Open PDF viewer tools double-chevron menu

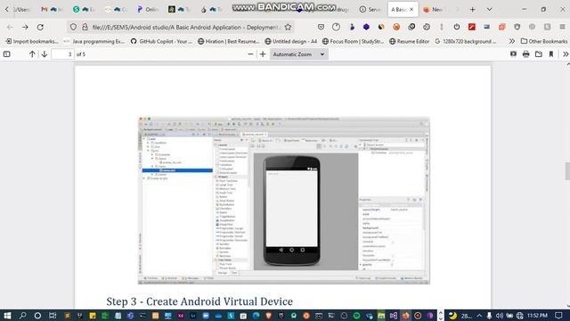coord(566,54)
